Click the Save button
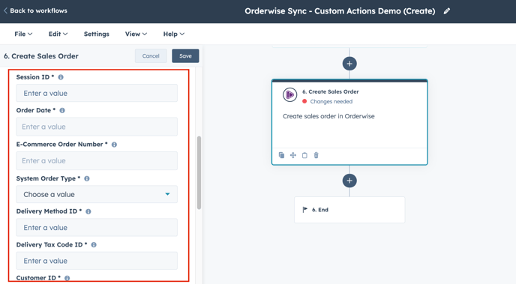Screen dimensions: 516x284 click(x=185, y=56)
